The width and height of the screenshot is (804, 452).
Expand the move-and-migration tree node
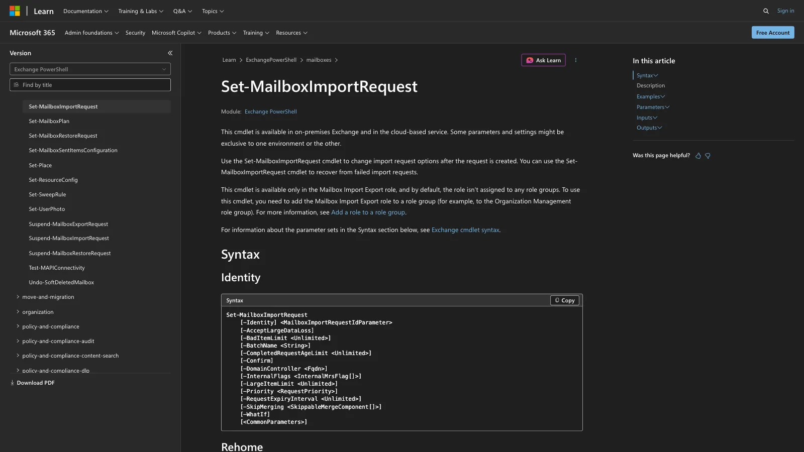coord(18,297)
